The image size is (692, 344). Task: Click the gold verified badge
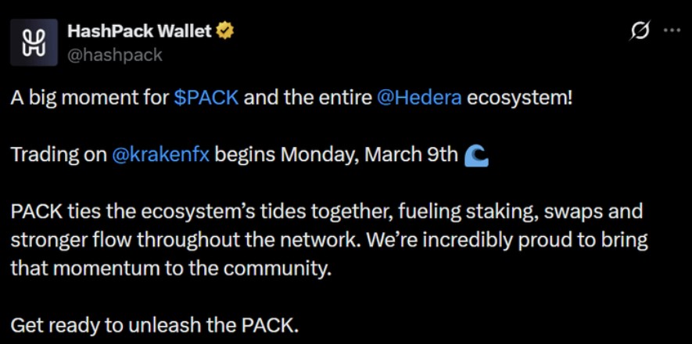coord(225,31)
